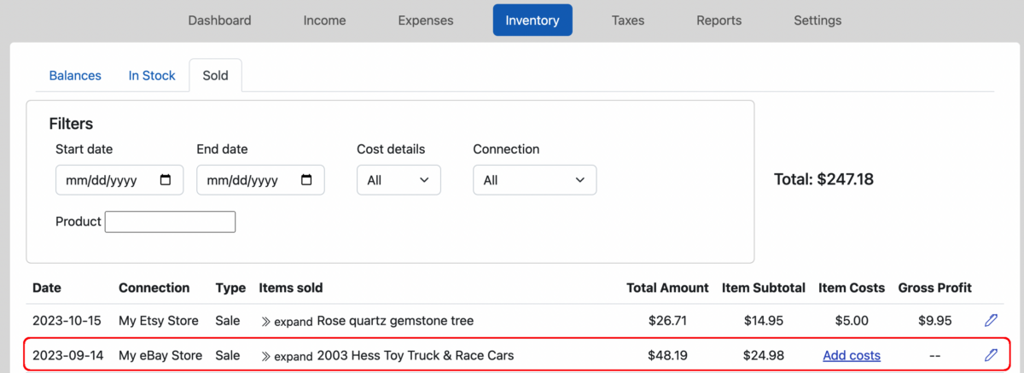Open the Taxes section
1024x373 pixels.
click(x=628, y=20)
